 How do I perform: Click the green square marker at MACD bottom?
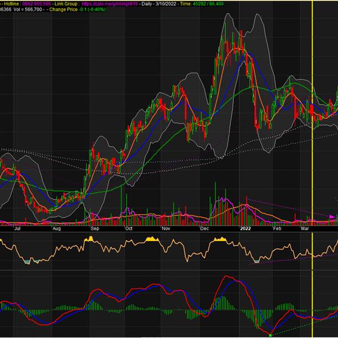pyautogui.click(x=270, y=335)
